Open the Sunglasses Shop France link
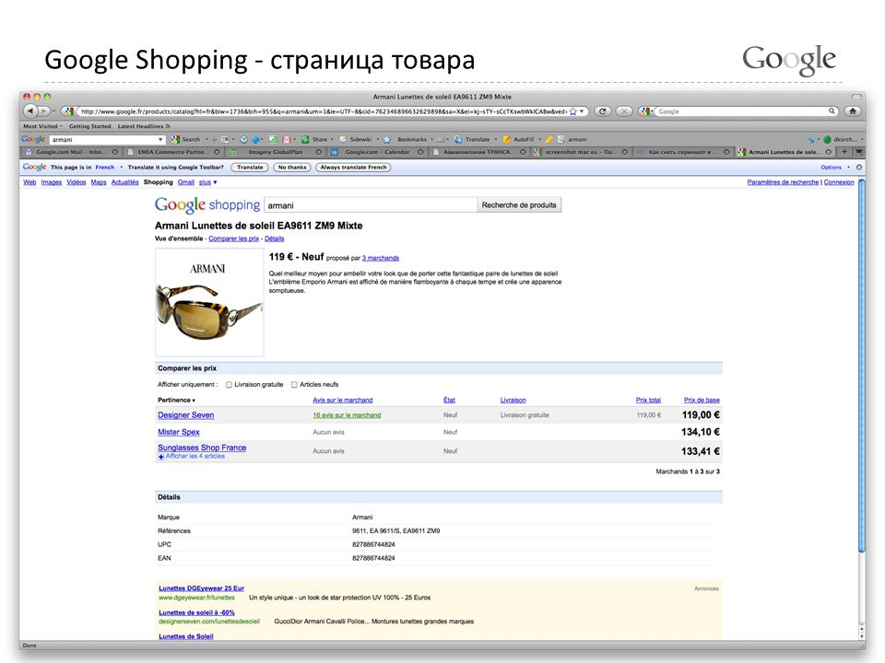885x663 pixels. [202, 448]
